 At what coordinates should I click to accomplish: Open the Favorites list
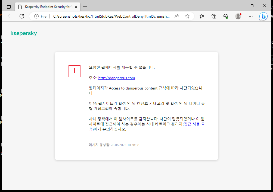pos(202,16)
